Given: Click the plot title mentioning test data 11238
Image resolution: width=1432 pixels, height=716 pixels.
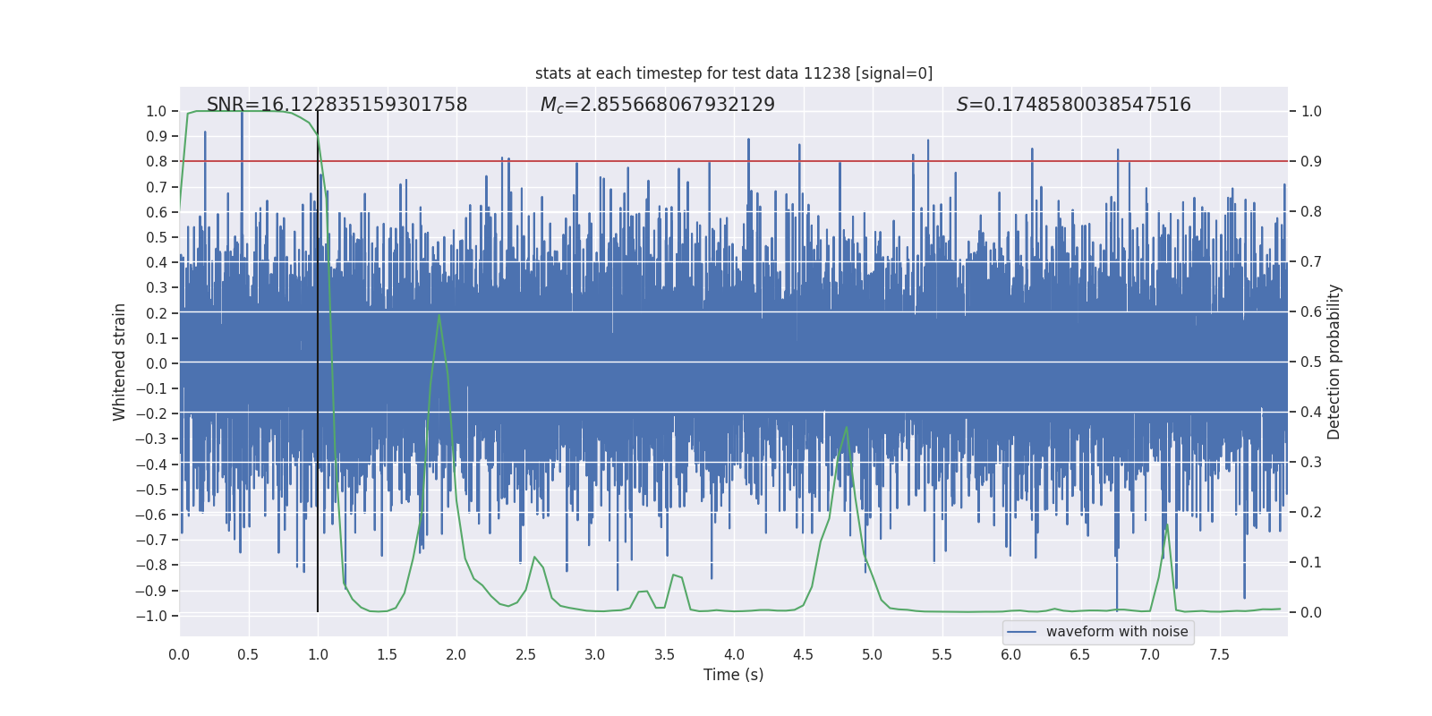Looking at the screenshot, I should click(x=734, y=73).
